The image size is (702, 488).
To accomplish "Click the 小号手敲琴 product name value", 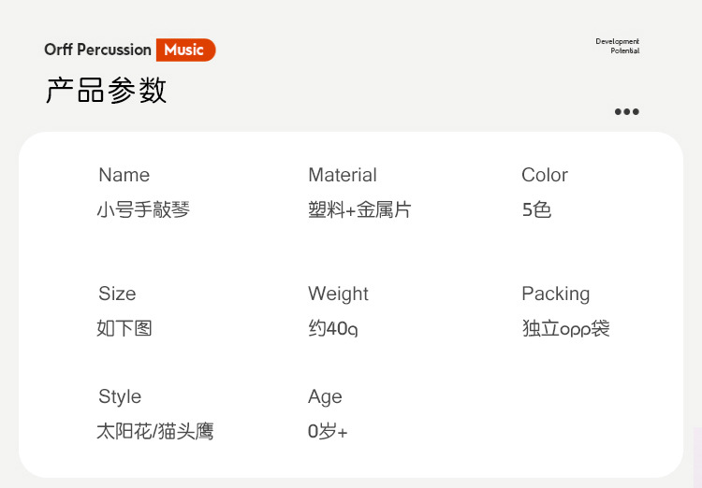I will click(143, 210).
